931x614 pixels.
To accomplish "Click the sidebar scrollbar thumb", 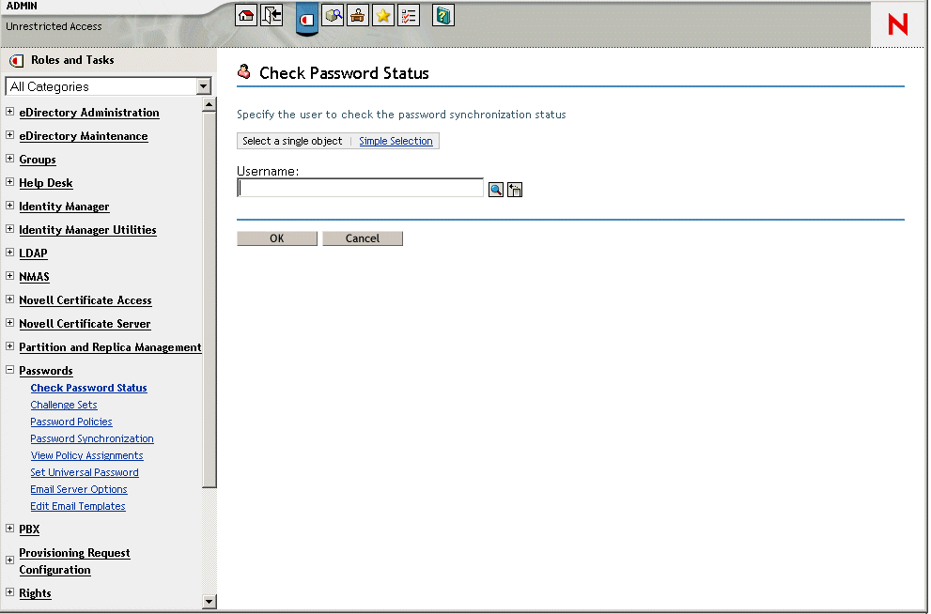I will click(209, 299).
